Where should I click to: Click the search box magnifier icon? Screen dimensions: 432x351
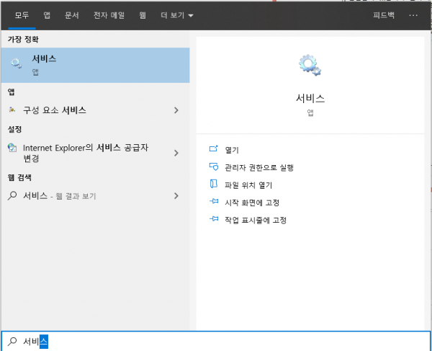(12, 342)
